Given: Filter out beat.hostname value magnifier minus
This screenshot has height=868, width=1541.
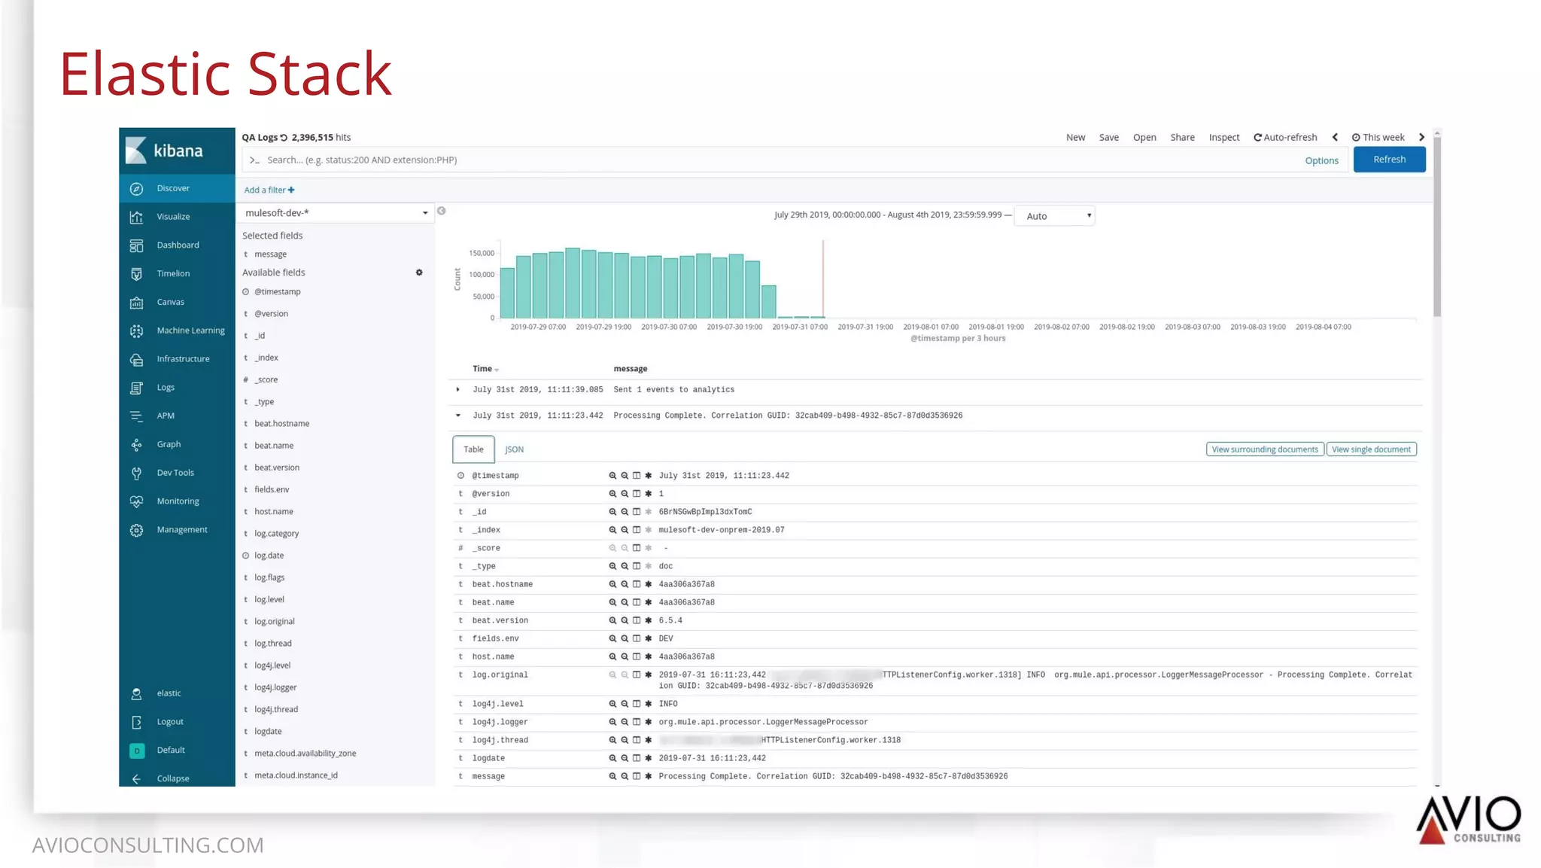Looking at the screenshot, I should (625, 584).
